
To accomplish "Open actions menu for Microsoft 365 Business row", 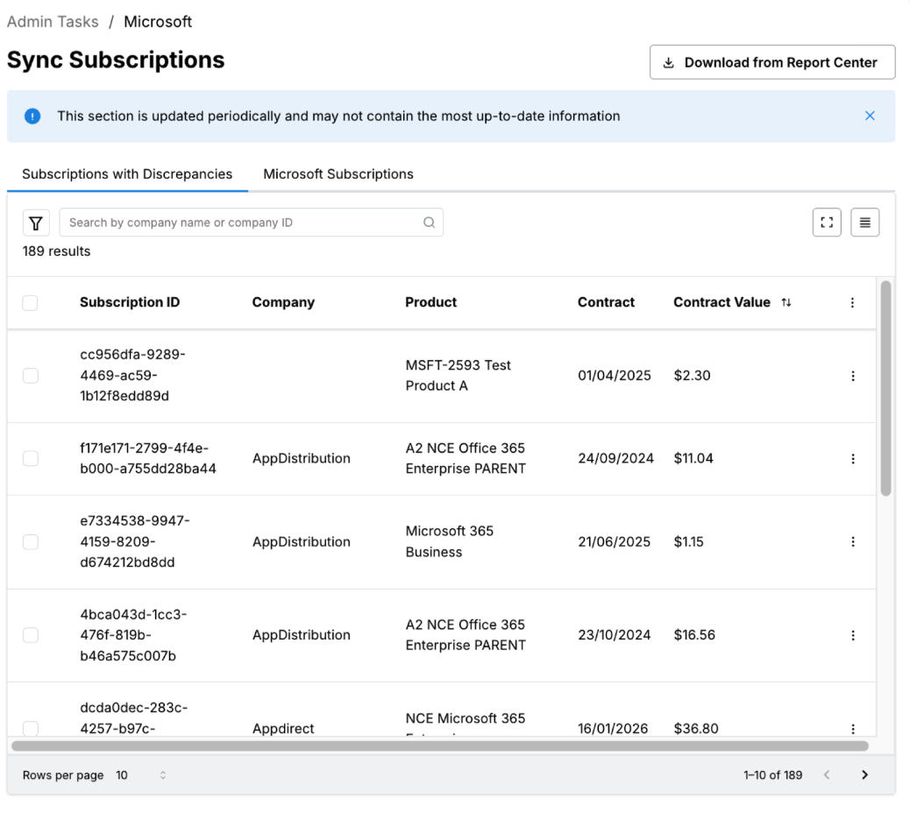I will [852, 541].
